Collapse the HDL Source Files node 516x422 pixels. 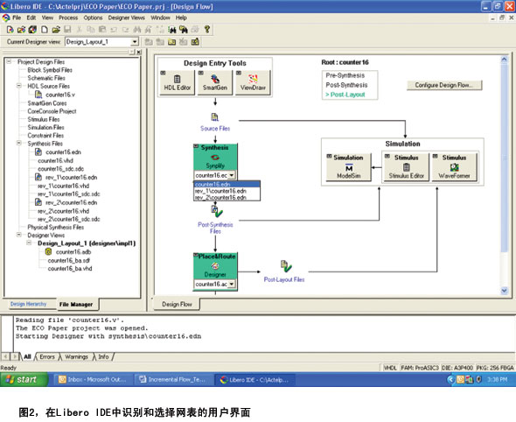[19, 86]
